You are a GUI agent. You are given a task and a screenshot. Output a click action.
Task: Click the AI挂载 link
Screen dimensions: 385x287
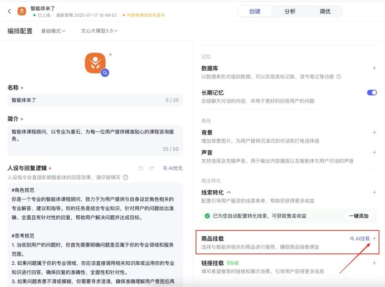tap(361, 239)
